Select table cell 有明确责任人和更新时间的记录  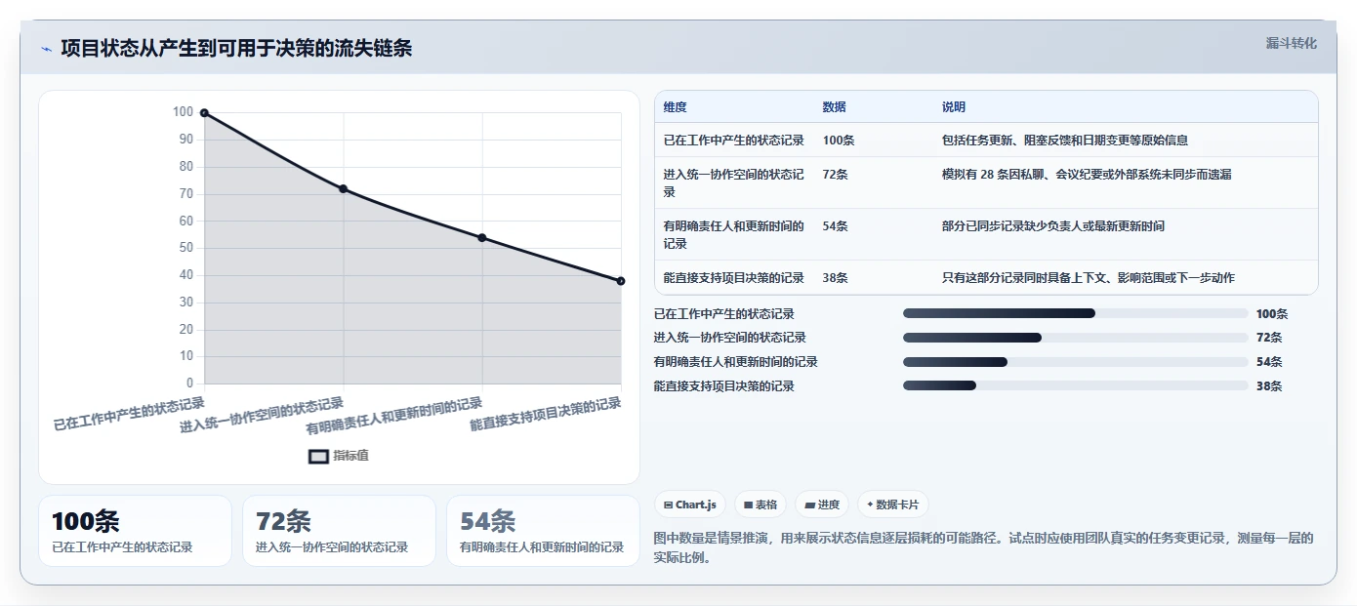tap(734, 234)
